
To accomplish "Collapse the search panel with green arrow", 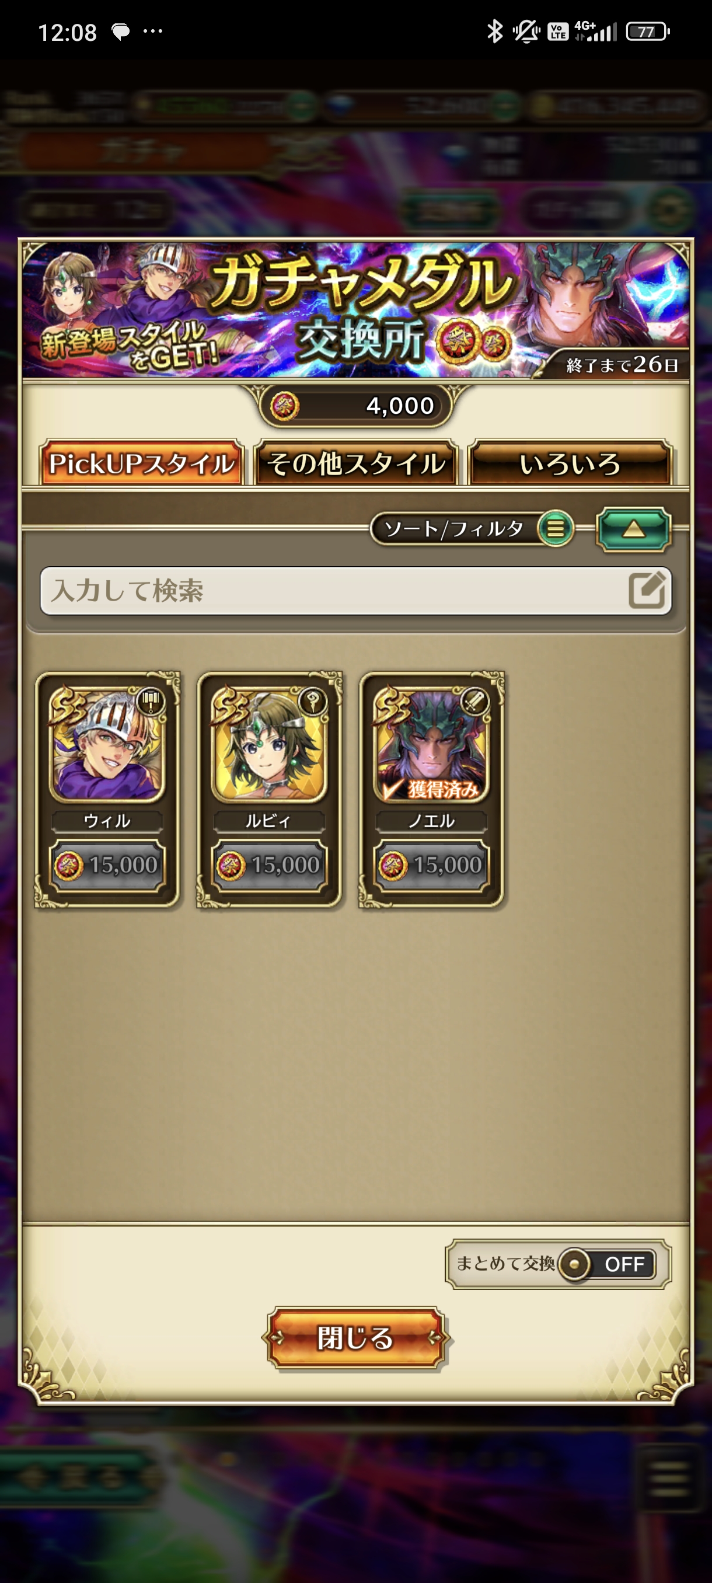I will (633, 529).
